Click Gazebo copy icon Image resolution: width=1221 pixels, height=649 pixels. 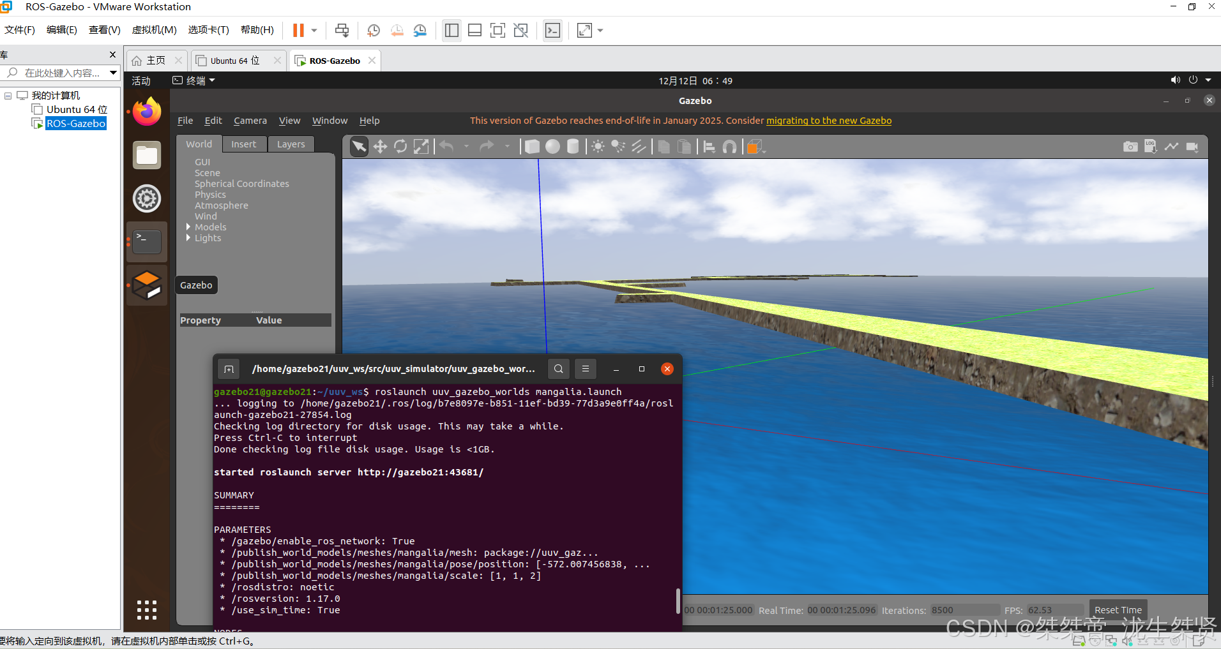coord(664,147)
